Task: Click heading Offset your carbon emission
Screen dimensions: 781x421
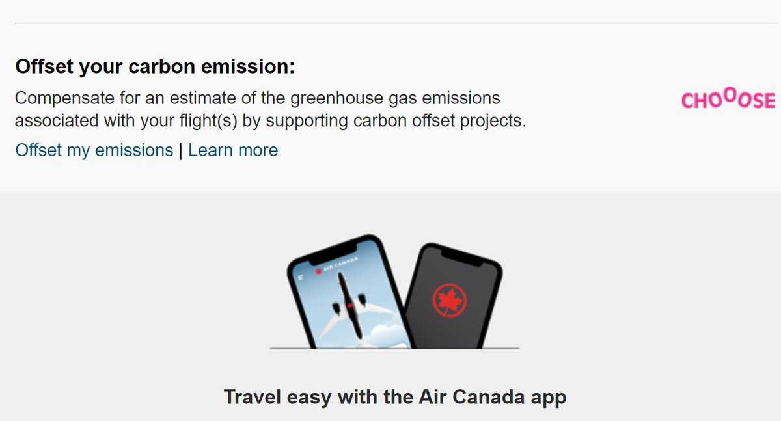Action: (x=155, y=66)
